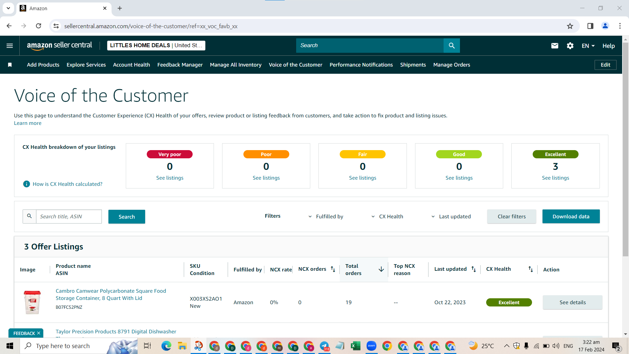Click the Windows taskbar search box
The width and height of the screenshot is (629, 354).
pyautogui.click(x=79, y=346)
